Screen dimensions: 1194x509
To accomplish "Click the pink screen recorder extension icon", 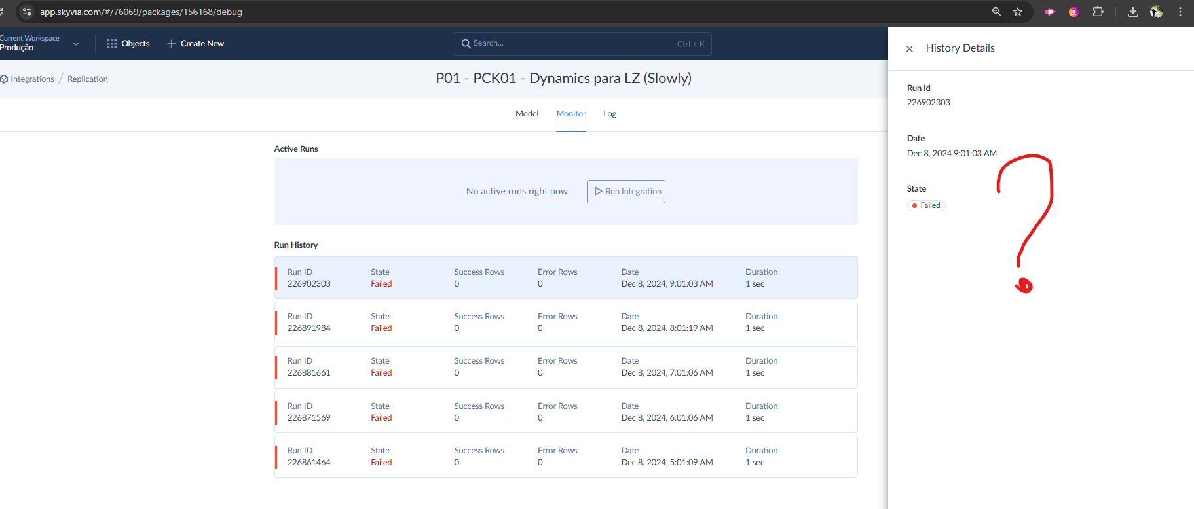I will (x=1050, y=12).
